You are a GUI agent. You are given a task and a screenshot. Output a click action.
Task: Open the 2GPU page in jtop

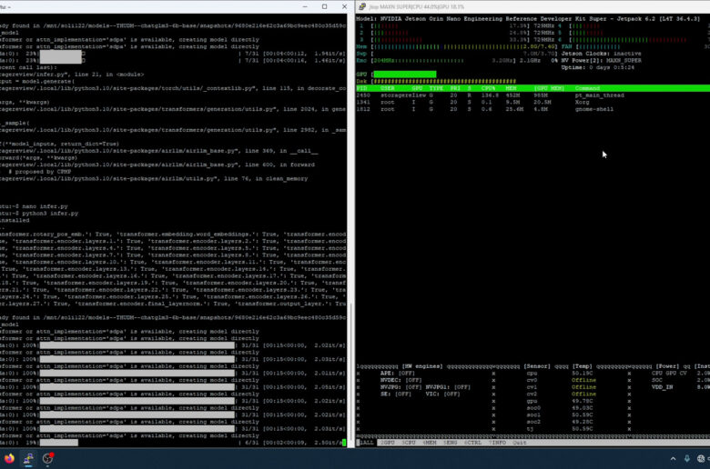[387, 443]
